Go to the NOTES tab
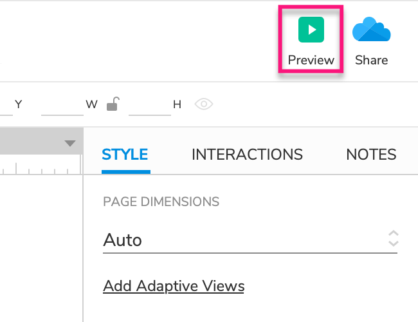This screenshot has height=322, width=418. 371,155
